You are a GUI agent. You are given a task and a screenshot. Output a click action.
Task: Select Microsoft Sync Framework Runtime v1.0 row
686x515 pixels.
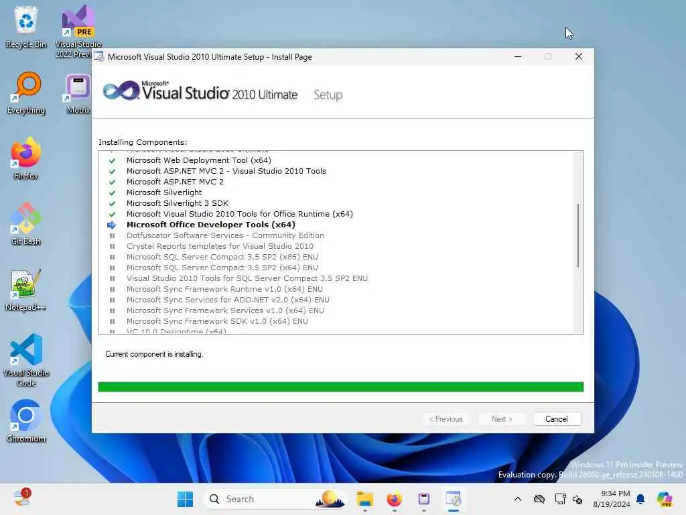coord(224,289)
